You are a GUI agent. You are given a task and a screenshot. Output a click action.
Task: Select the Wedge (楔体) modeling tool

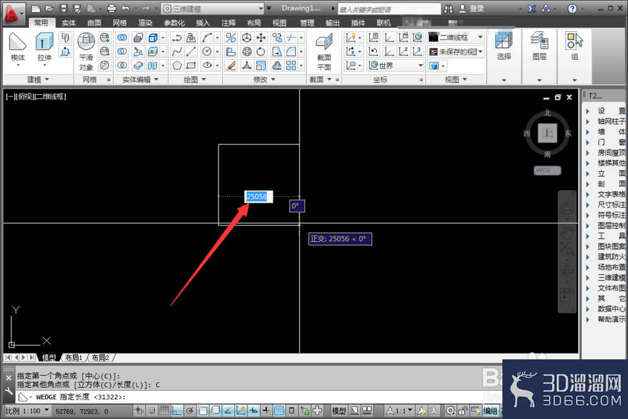[x=18, y=47]
